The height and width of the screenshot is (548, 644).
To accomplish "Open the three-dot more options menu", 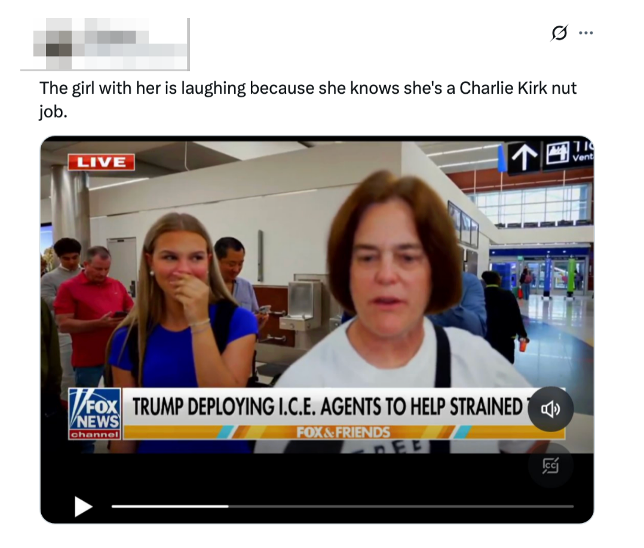I will click(x=585, y=33).
